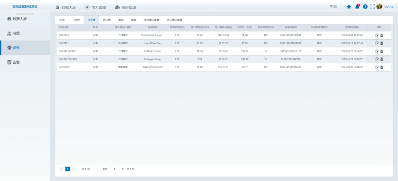
Task: Edit the sn100002 device entry
Action: click(377, 67)
